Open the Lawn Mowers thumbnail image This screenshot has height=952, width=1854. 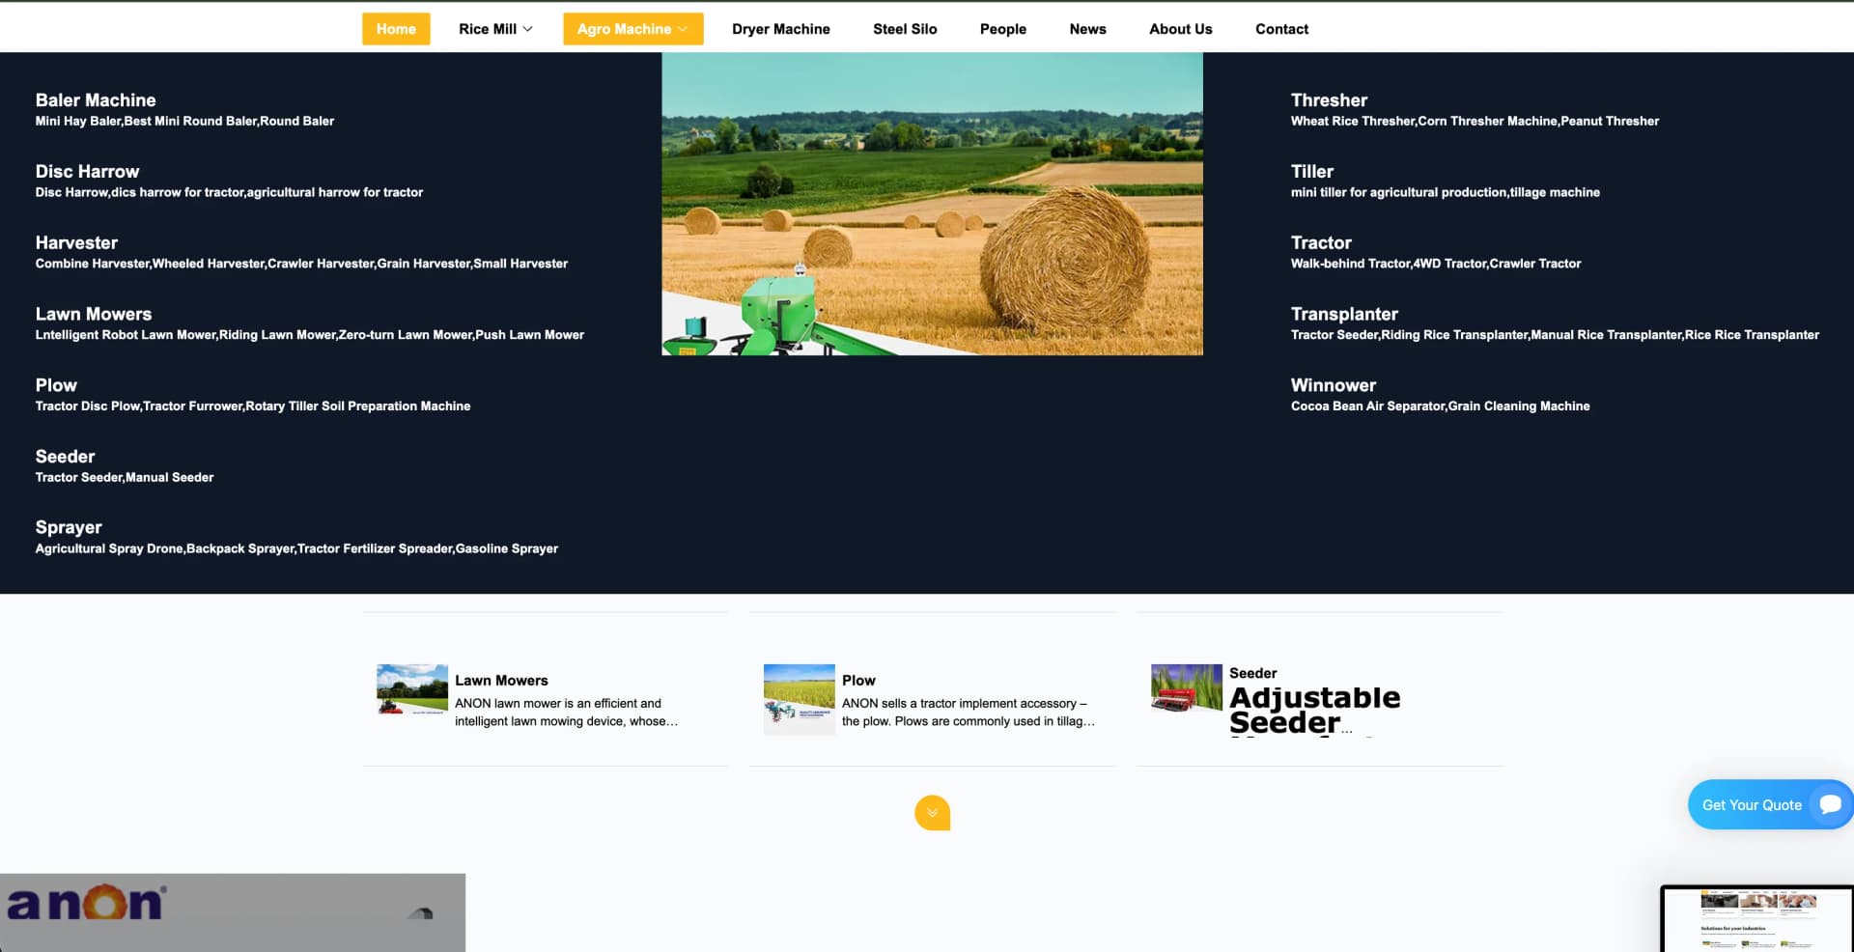coord(412,689)
